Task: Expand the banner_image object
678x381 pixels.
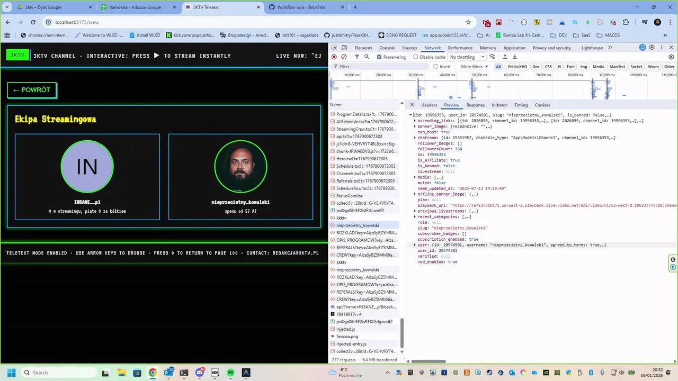Action: pos(415,126)
